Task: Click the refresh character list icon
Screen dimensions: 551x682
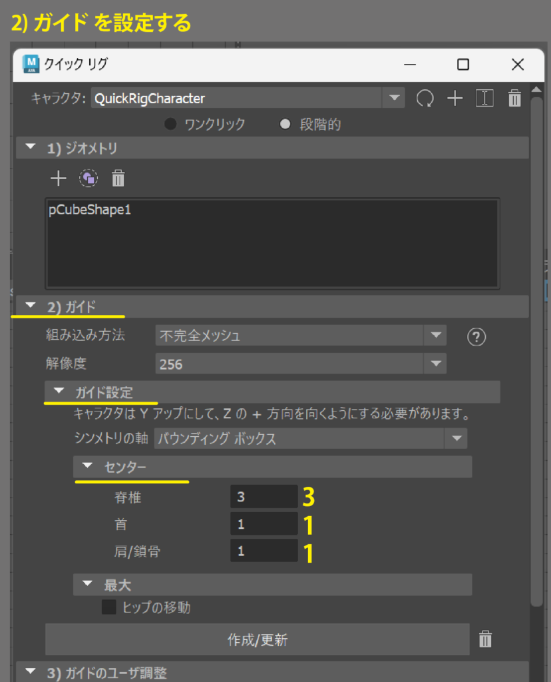Action: click(425, 99)
